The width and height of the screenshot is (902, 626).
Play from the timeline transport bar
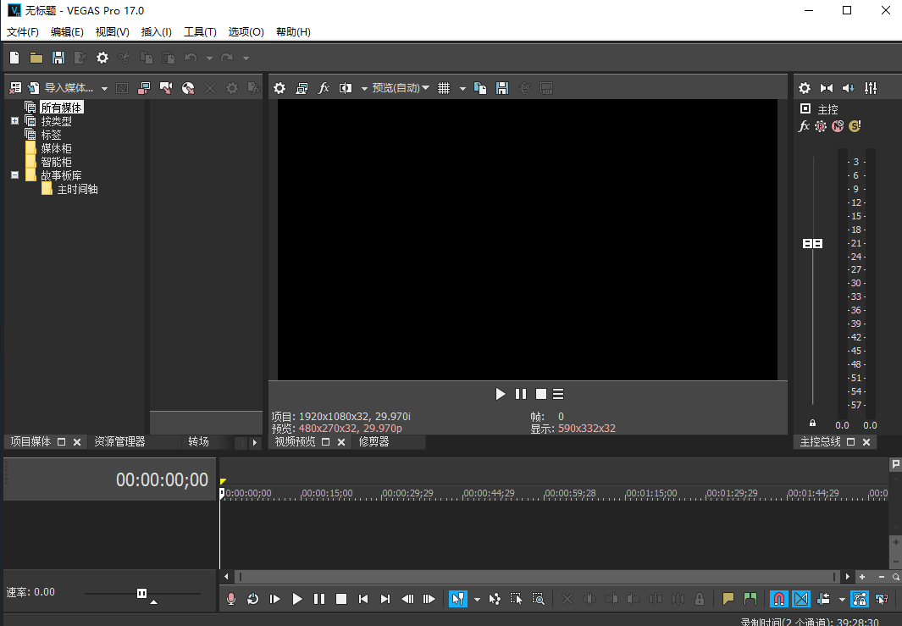(296, 599)
